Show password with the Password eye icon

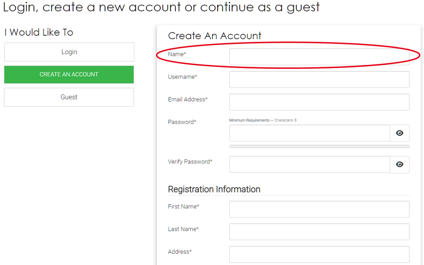400,133
